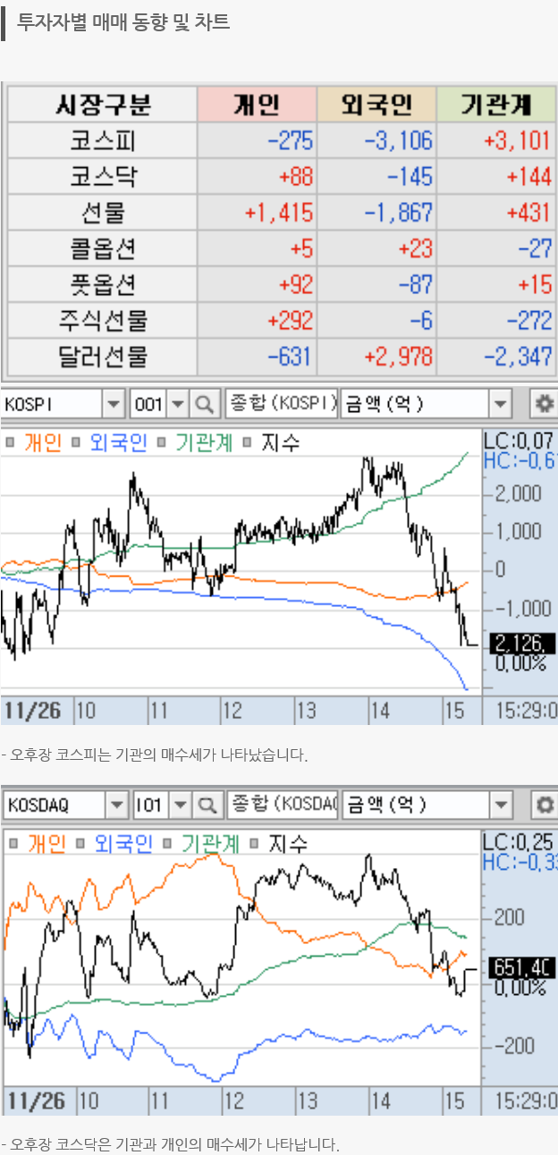Click the 코스피 row label in the table
558x1155 pixels.
[x=102, y=140]
